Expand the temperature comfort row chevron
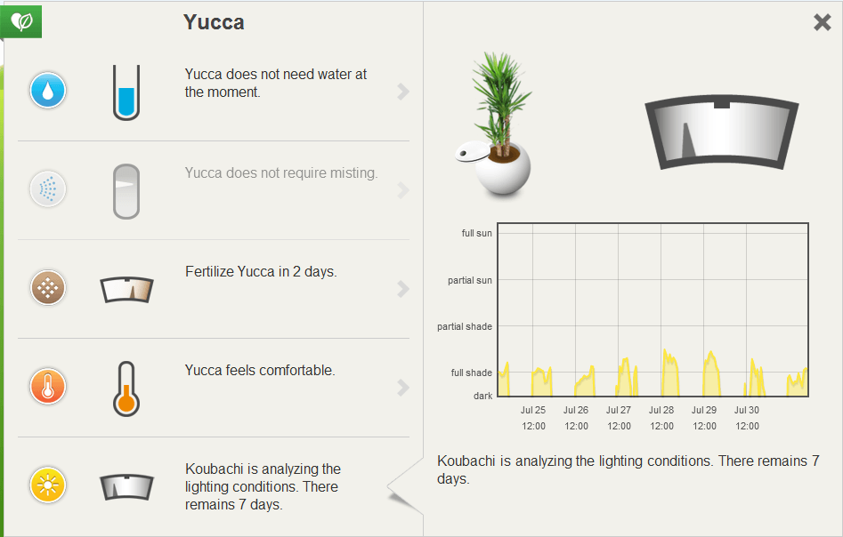The width and height of the screenshot is (843, 537). click(403, 387)
